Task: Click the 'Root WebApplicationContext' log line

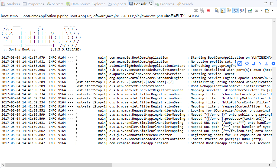Action: pyautogui.click(x=136, y=86)
